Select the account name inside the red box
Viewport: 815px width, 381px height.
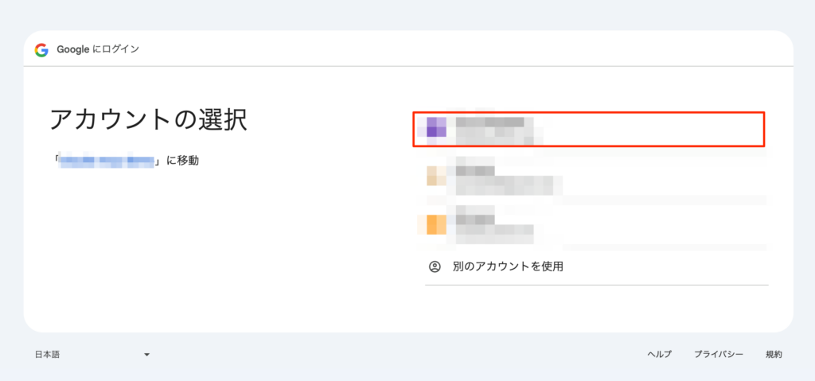tap(489, 122)
